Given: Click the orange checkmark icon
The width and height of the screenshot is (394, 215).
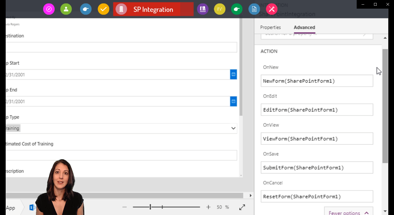Looking at the screenshot, I should point(103,9).
